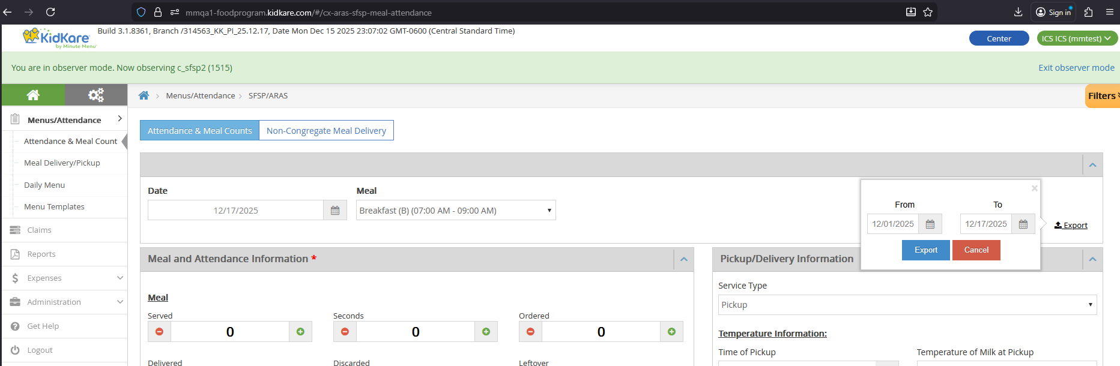Switch to Non-Congregate Meal Delivery tab
The image size is (1120, 366).
[x=326, y=131]
